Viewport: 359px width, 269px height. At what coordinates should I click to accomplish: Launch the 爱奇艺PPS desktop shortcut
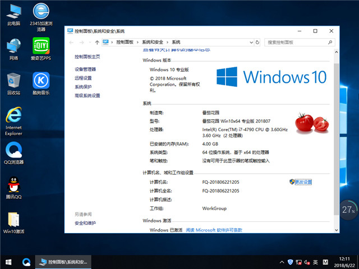click(41, 49)
